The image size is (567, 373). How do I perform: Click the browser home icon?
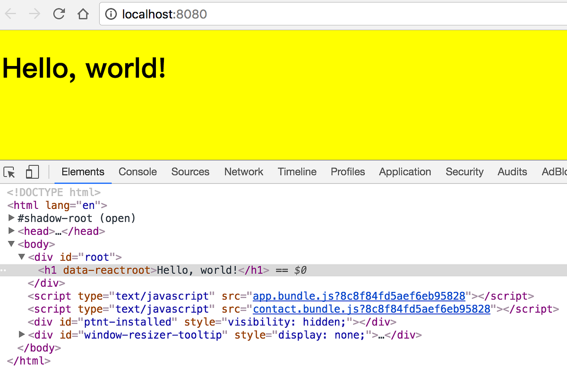pos(83,14)
